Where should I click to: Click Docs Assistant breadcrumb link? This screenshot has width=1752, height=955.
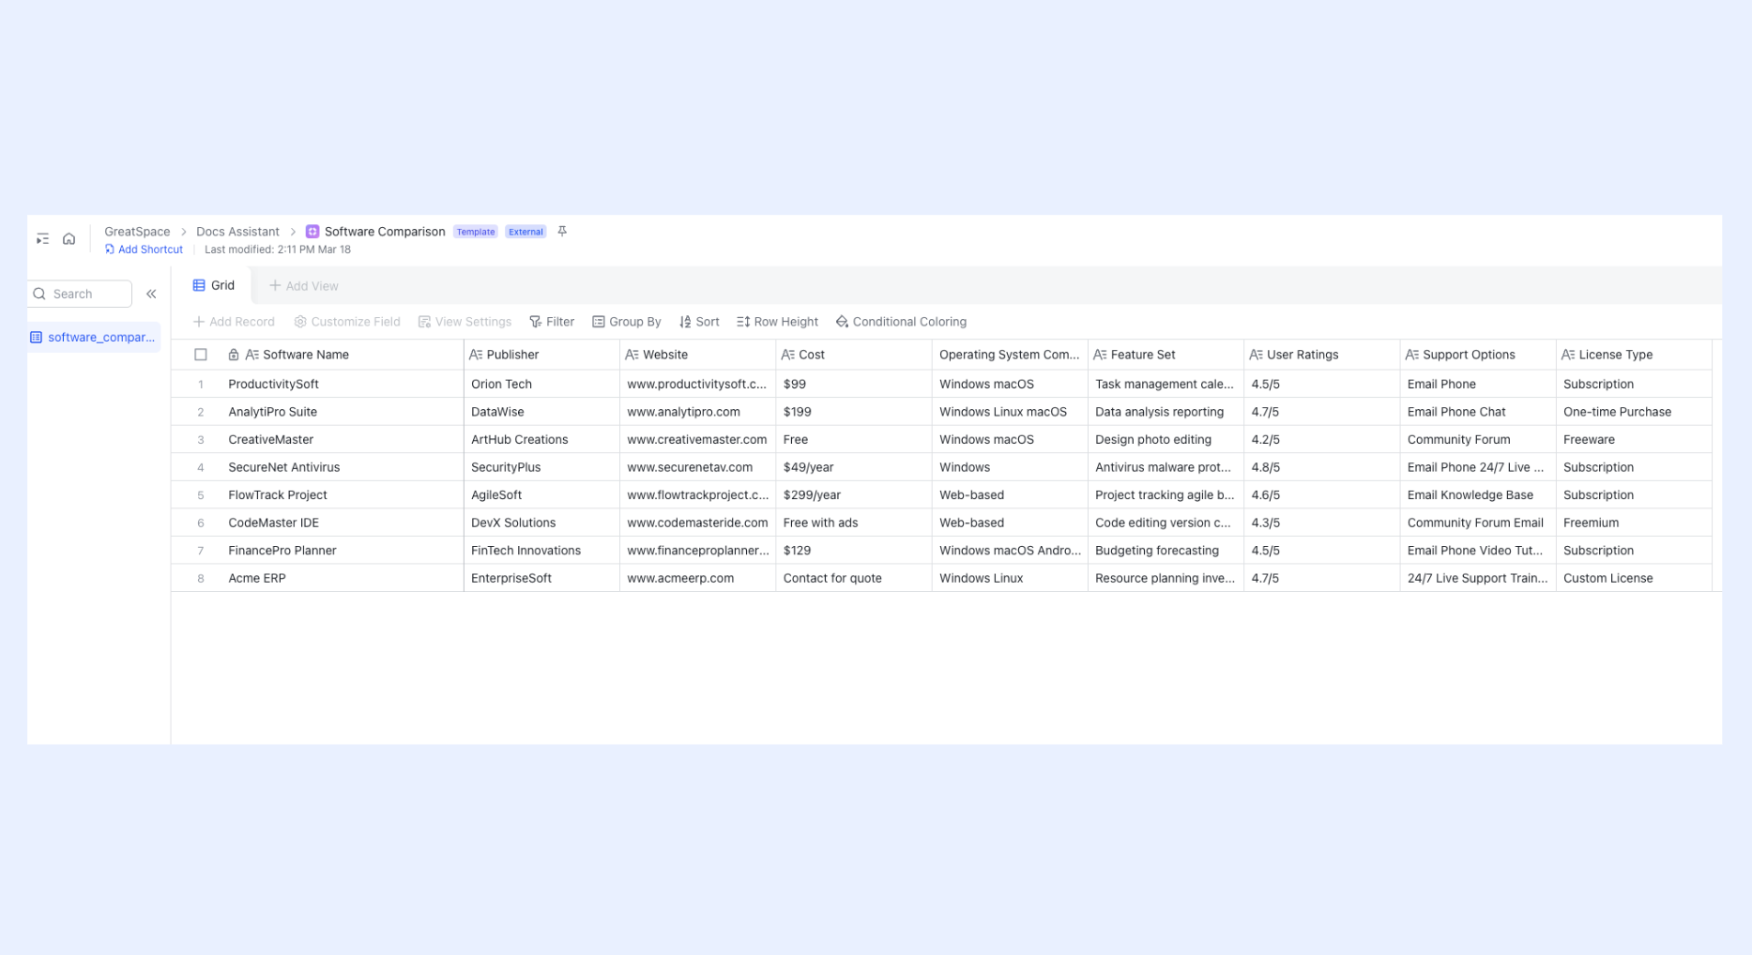237,232
